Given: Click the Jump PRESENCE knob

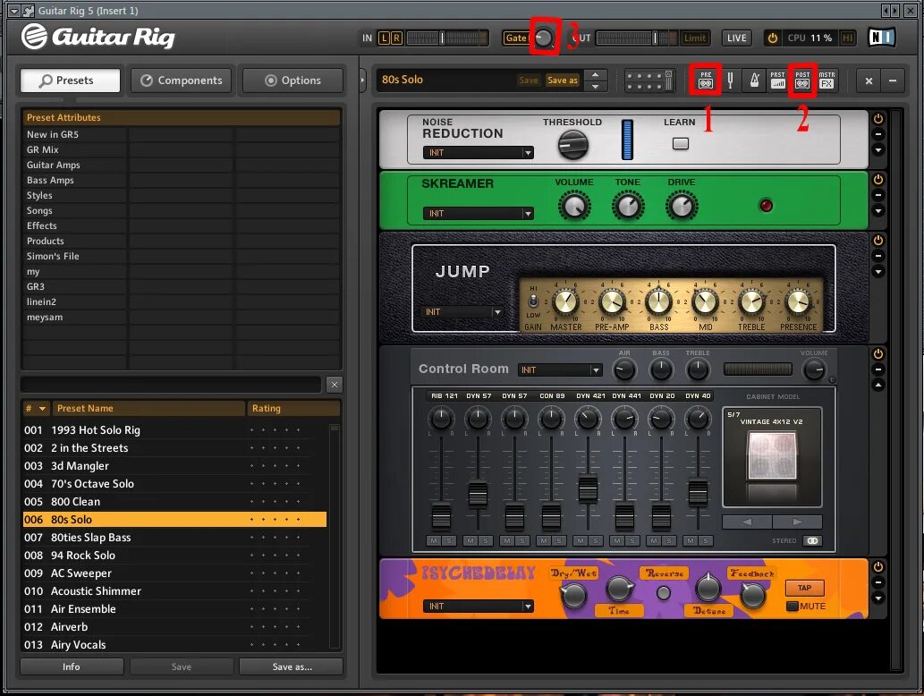Looking at the screenshot, I should tap(798, 302).
